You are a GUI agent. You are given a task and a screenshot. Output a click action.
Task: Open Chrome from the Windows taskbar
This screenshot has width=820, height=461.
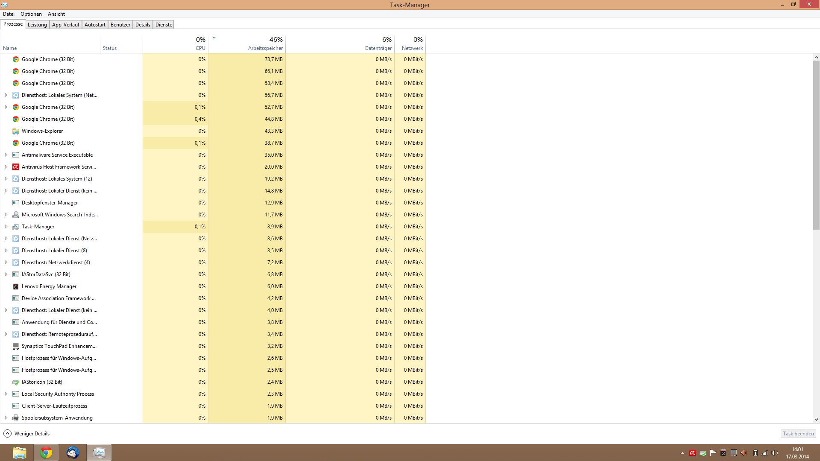point(46,452)
